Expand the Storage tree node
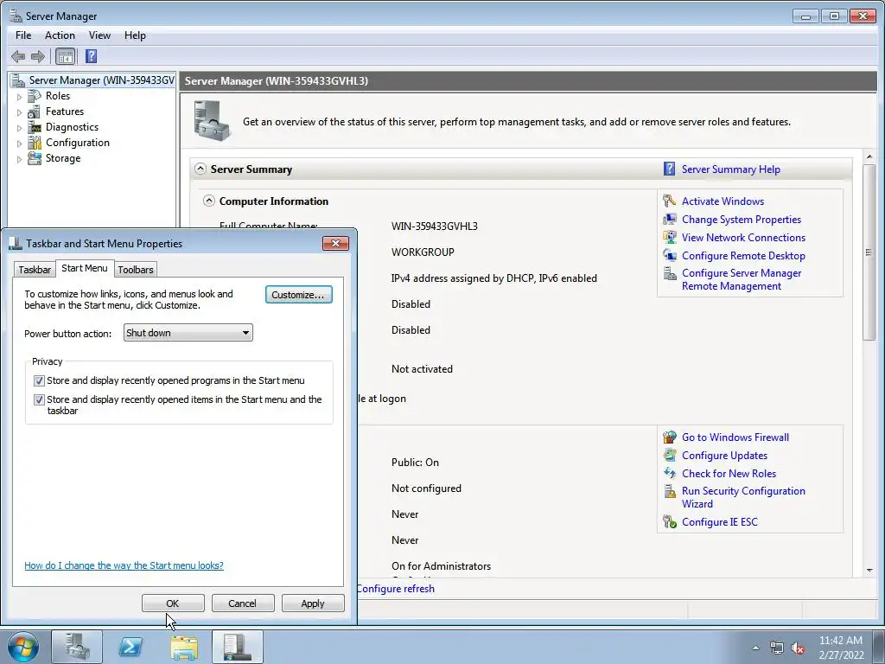This screenshot has height=664, width=885. 19,159
